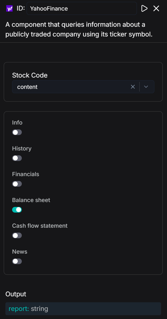167x319 pixels.
Task: Click the Yahoo Finance logo icon
Action: [x=9, y=9]
